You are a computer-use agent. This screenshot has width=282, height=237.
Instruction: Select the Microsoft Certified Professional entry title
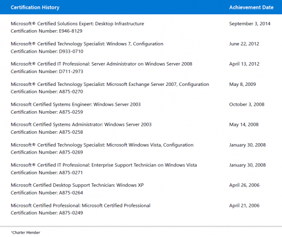81,205
